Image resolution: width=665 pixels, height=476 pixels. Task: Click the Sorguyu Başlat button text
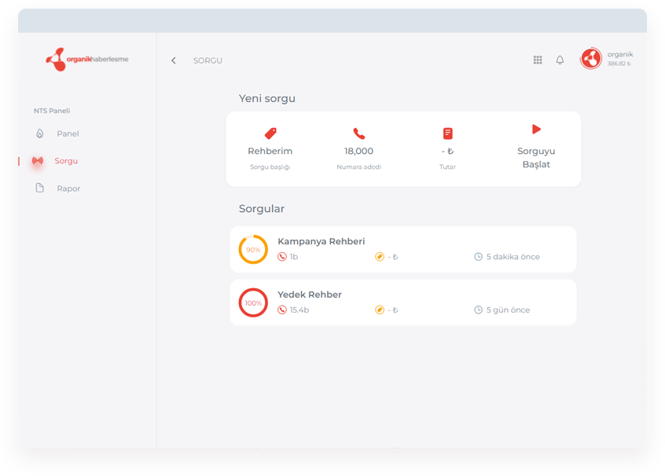536,158
